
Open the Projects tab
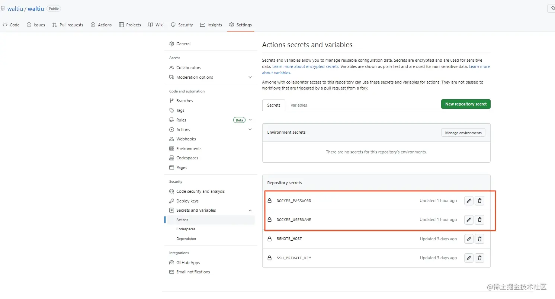click(x=130, y=25)
